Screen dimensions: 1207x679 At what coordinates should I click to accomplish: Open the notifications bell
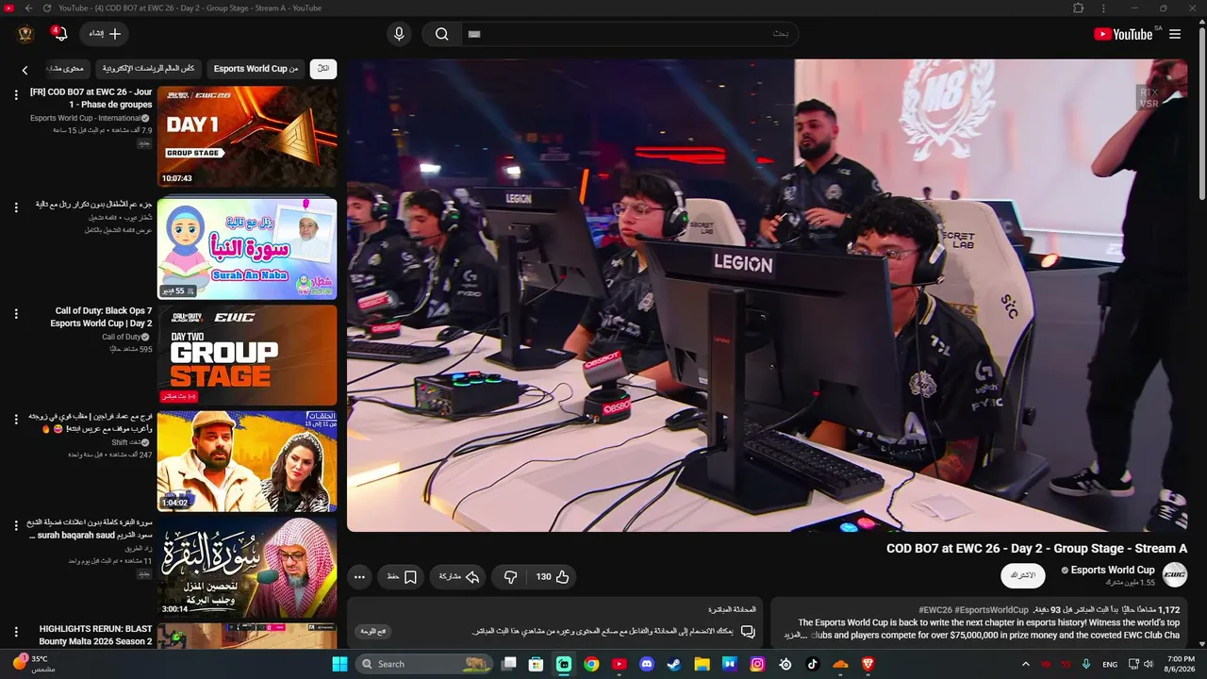[60, 34]
